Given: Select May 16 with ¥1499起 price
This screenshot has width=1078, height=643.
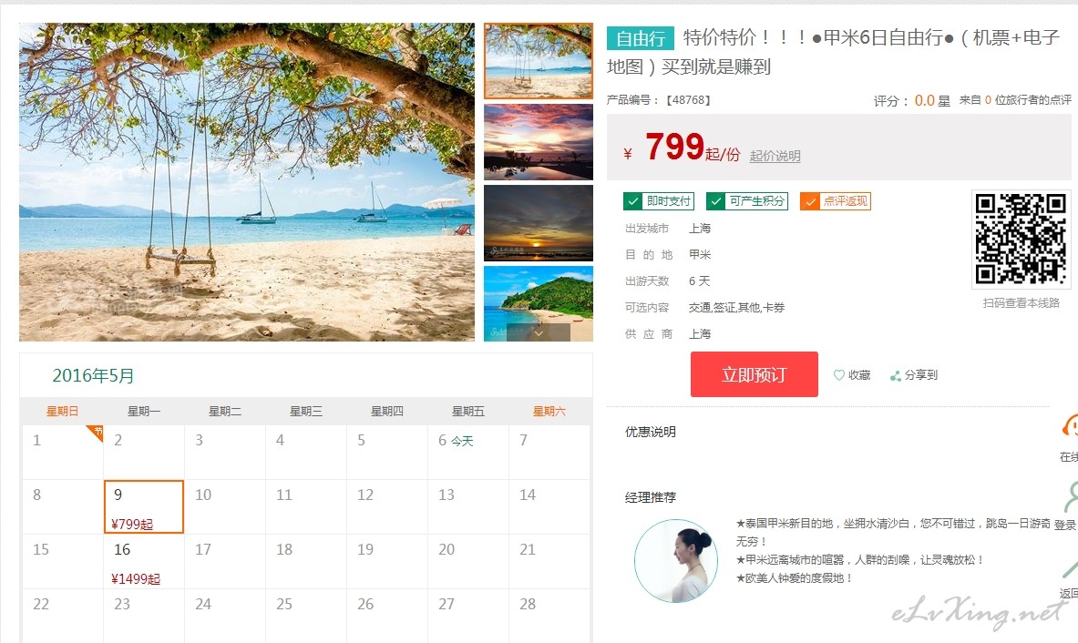Looking at the screenshot, I should click(x=144, y=561).
